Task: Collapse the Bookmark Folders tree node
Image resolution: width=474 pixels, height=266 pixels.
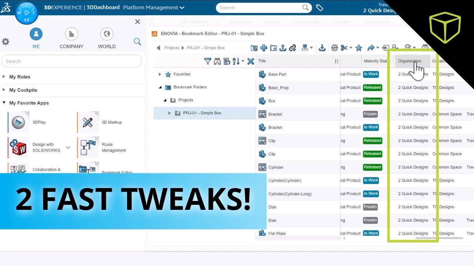Action: click(x=160, y=87)
